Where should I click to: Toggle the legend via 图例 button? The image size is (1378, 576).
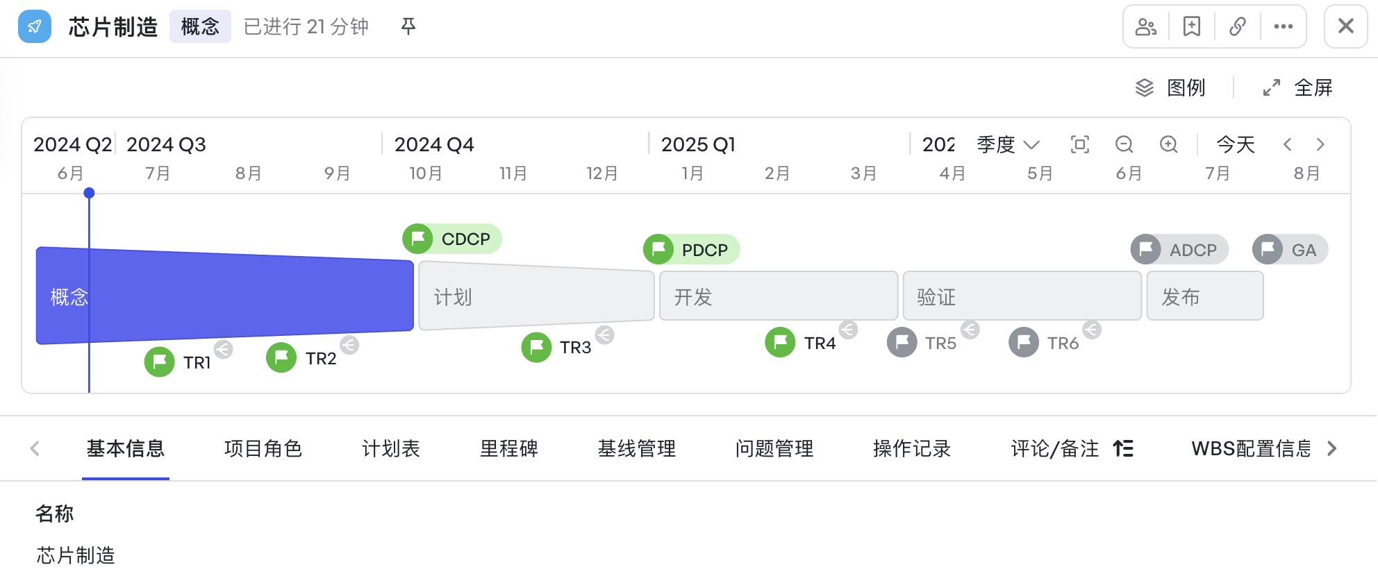tap(1170, 87)
